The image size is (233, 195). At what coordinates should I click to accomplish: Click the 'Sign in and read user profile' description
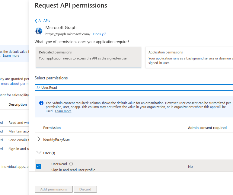point(73,170)
